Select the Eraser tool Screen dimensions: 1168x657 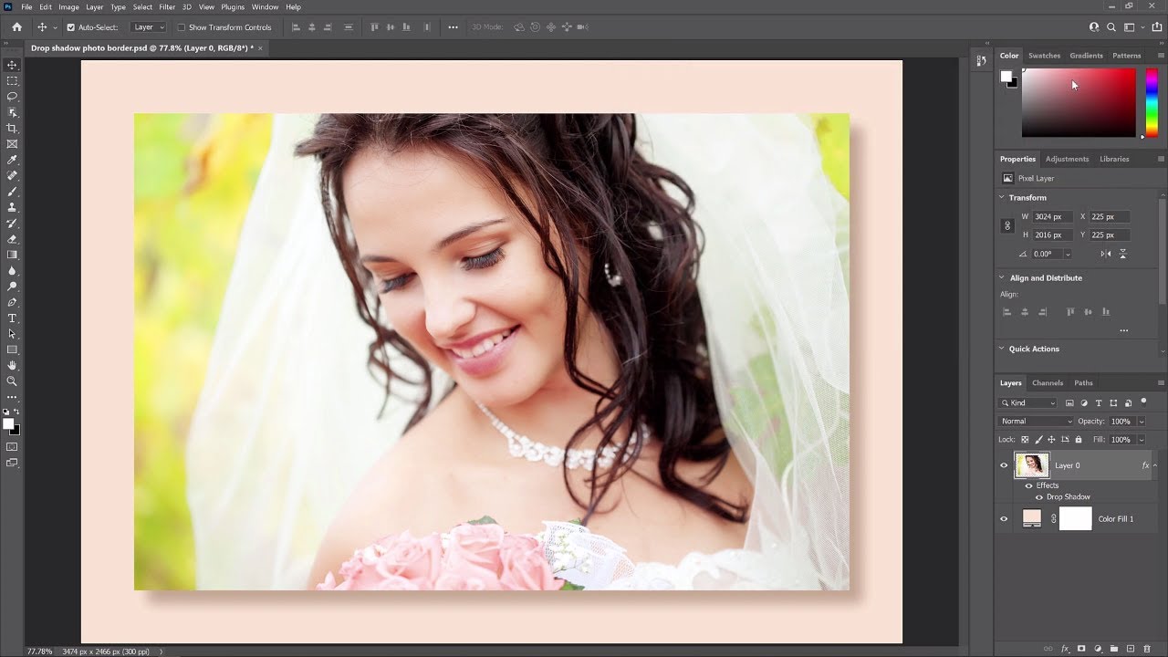[12, 239]
